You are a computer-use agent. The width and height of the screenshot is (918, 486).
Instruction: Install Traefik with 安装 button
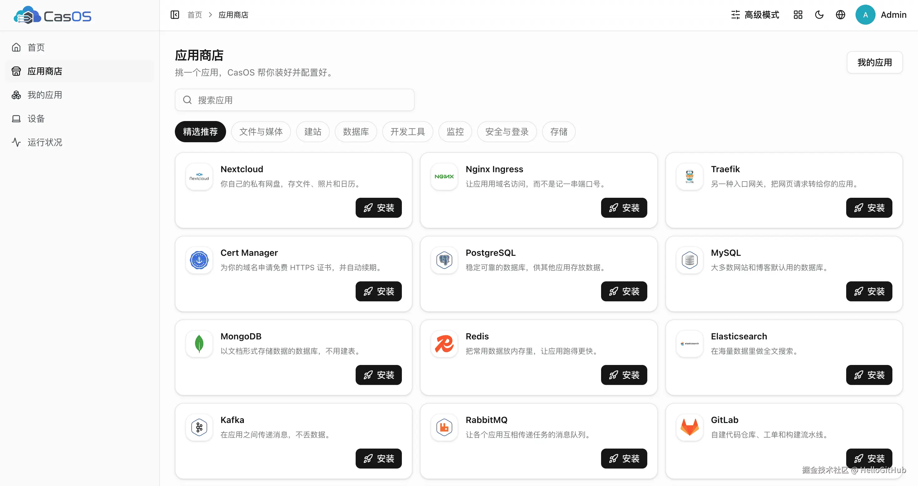click(869, 207)
